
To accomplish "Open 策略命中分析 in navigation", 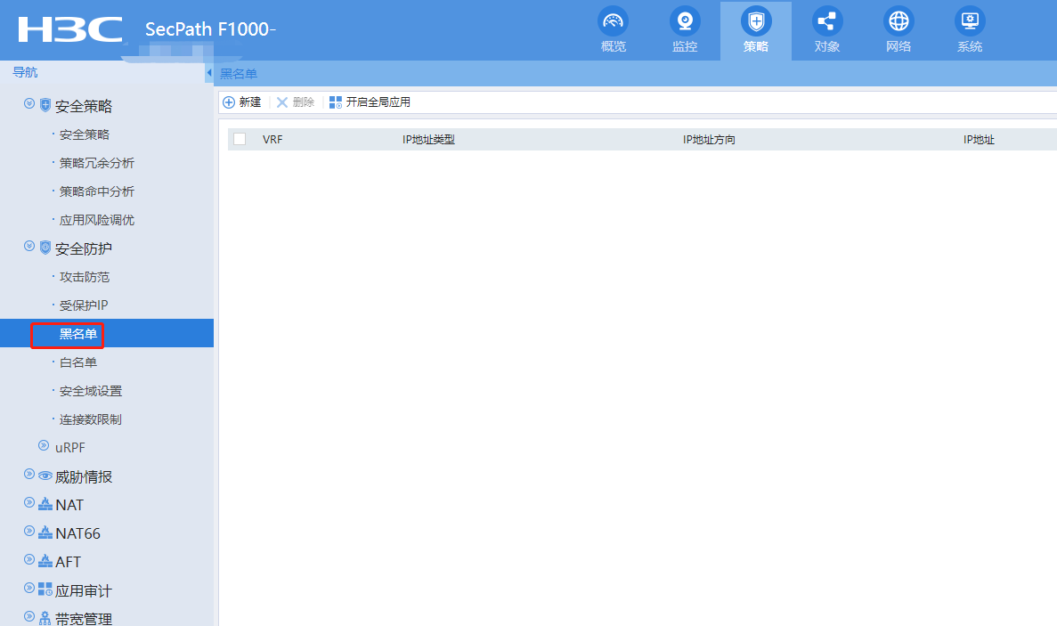I will (96, 191).
